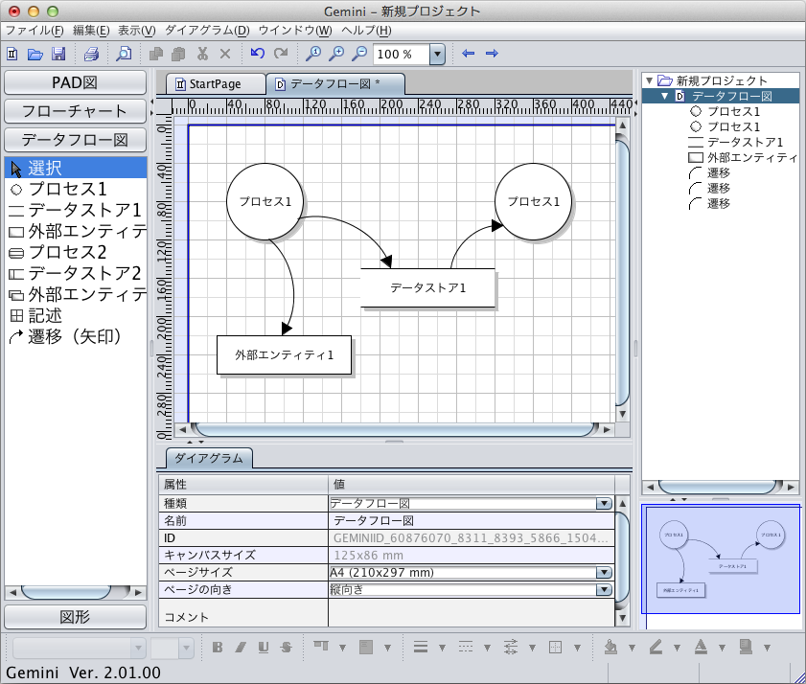Open the ページの向き dropdown
The width and height of the screenshot is (806, 684).
tap(604, 589)
